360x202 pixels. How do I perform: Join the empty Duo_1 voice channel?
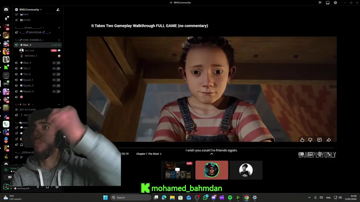[x=37, y=63]
